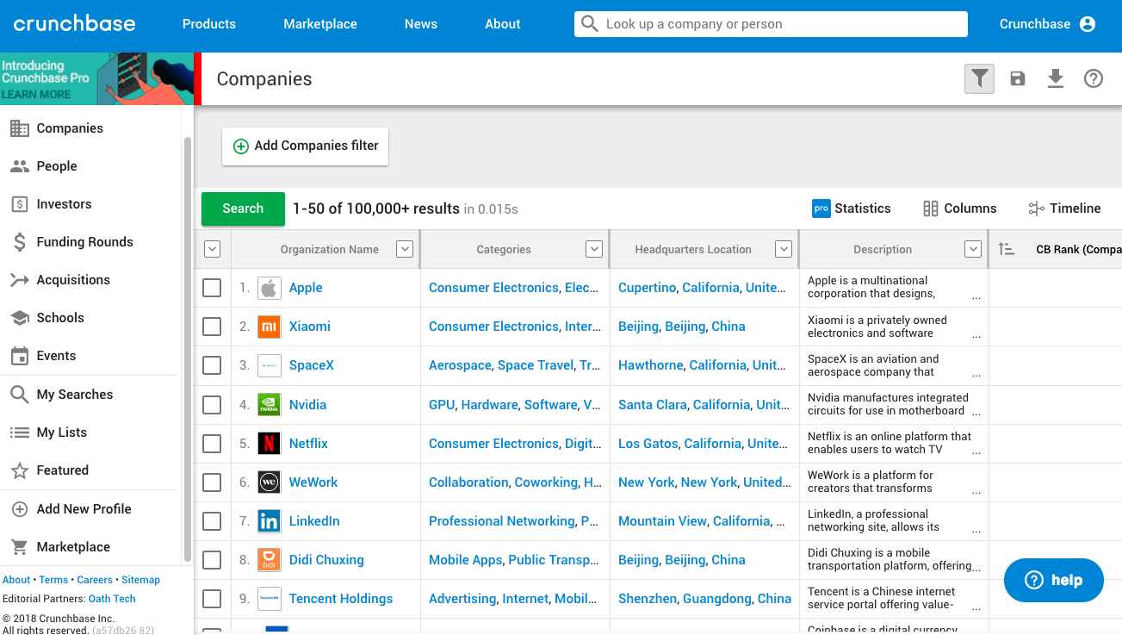Open the Categories column dropdown
The width and height of the screenshot is (1122, 635).
click(594, 249)
